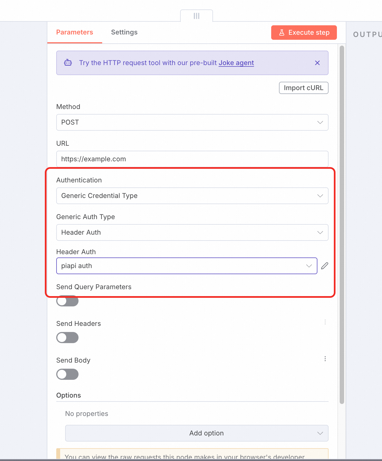Follow the Joke agent link

click(x=236, y=63)
